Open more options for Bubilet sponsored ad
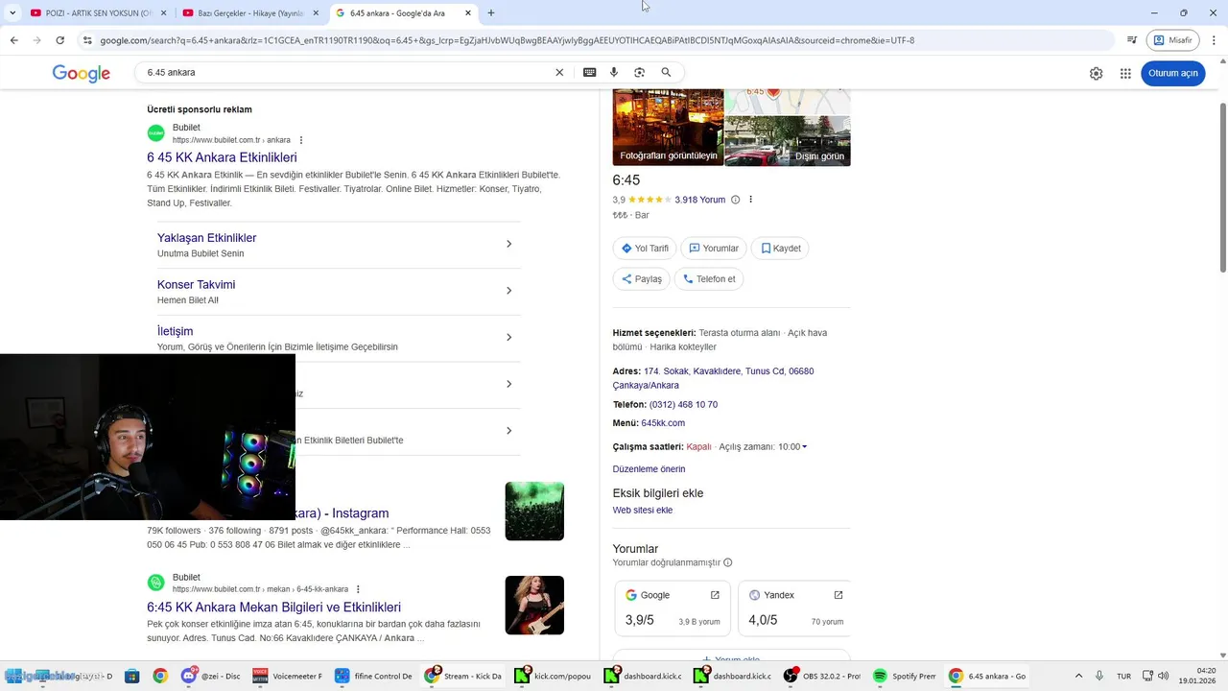The height and width of the screenshot is (691, 1228). coord(301,140)
